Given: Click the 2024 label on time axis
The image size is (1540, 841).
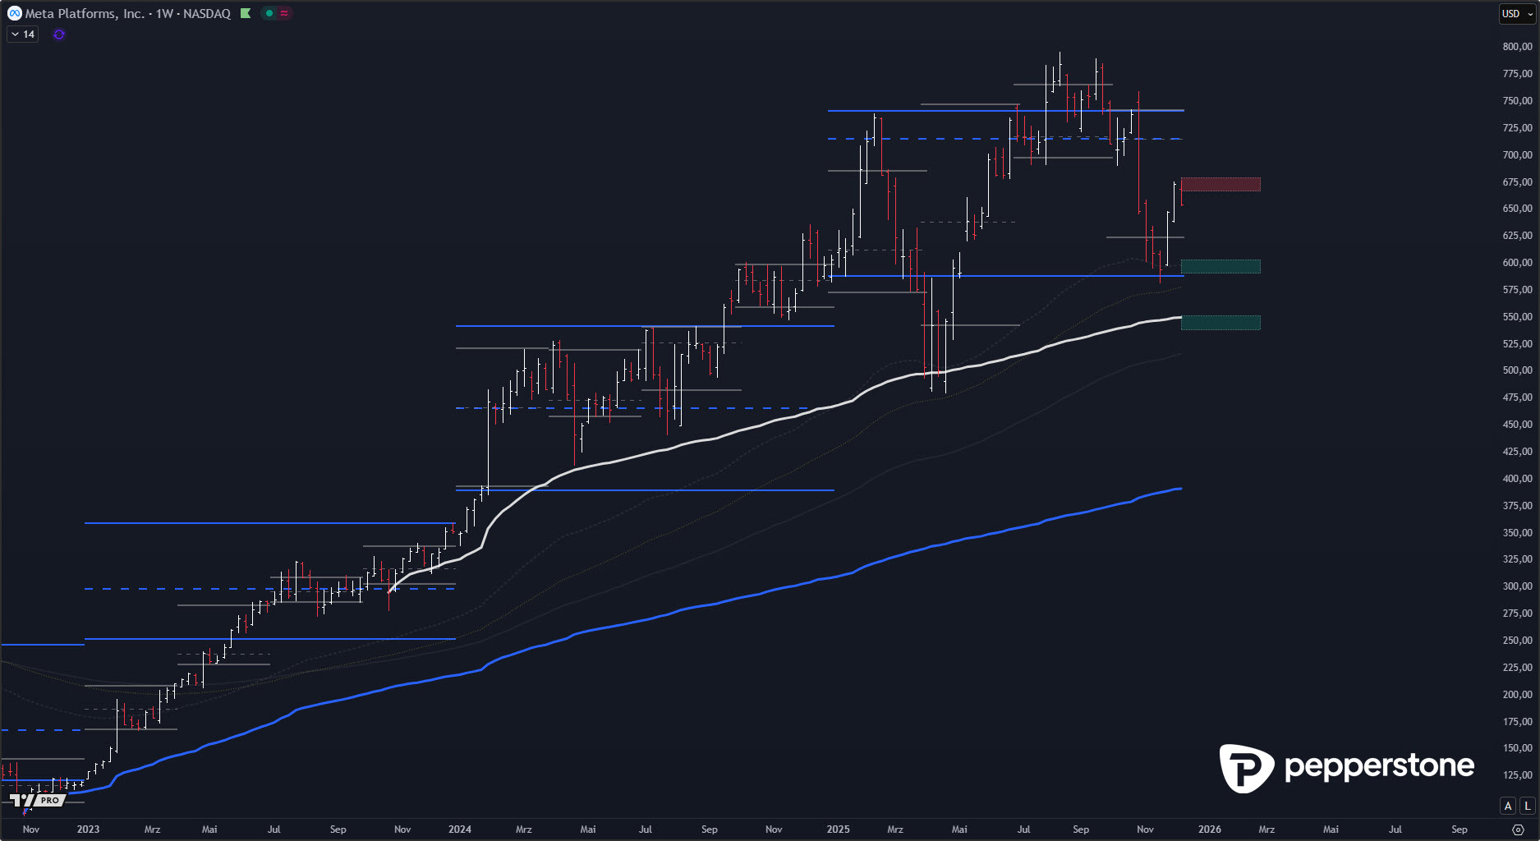Looking at the screenshot, I should pyautogui.click(x=460, y=830).
